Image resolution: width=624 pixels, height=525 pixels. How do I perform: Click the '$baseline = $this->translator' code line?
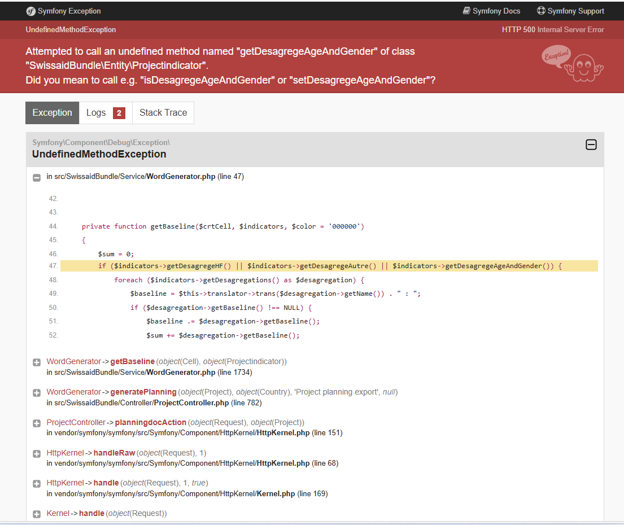(276, 294)
